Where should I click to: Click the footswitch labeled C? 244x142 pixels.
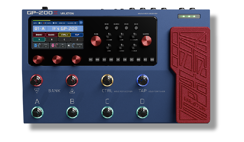pyautogui.click(x=107, y=112)
